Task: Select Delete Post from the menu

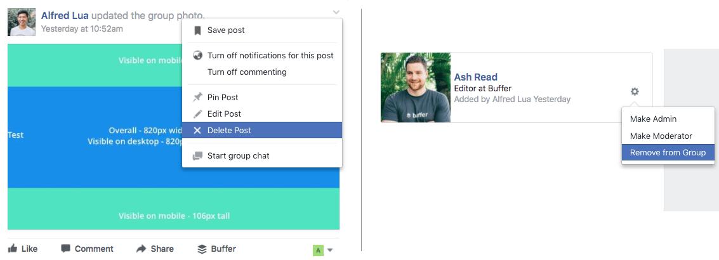Action: [x=229, y=130]
